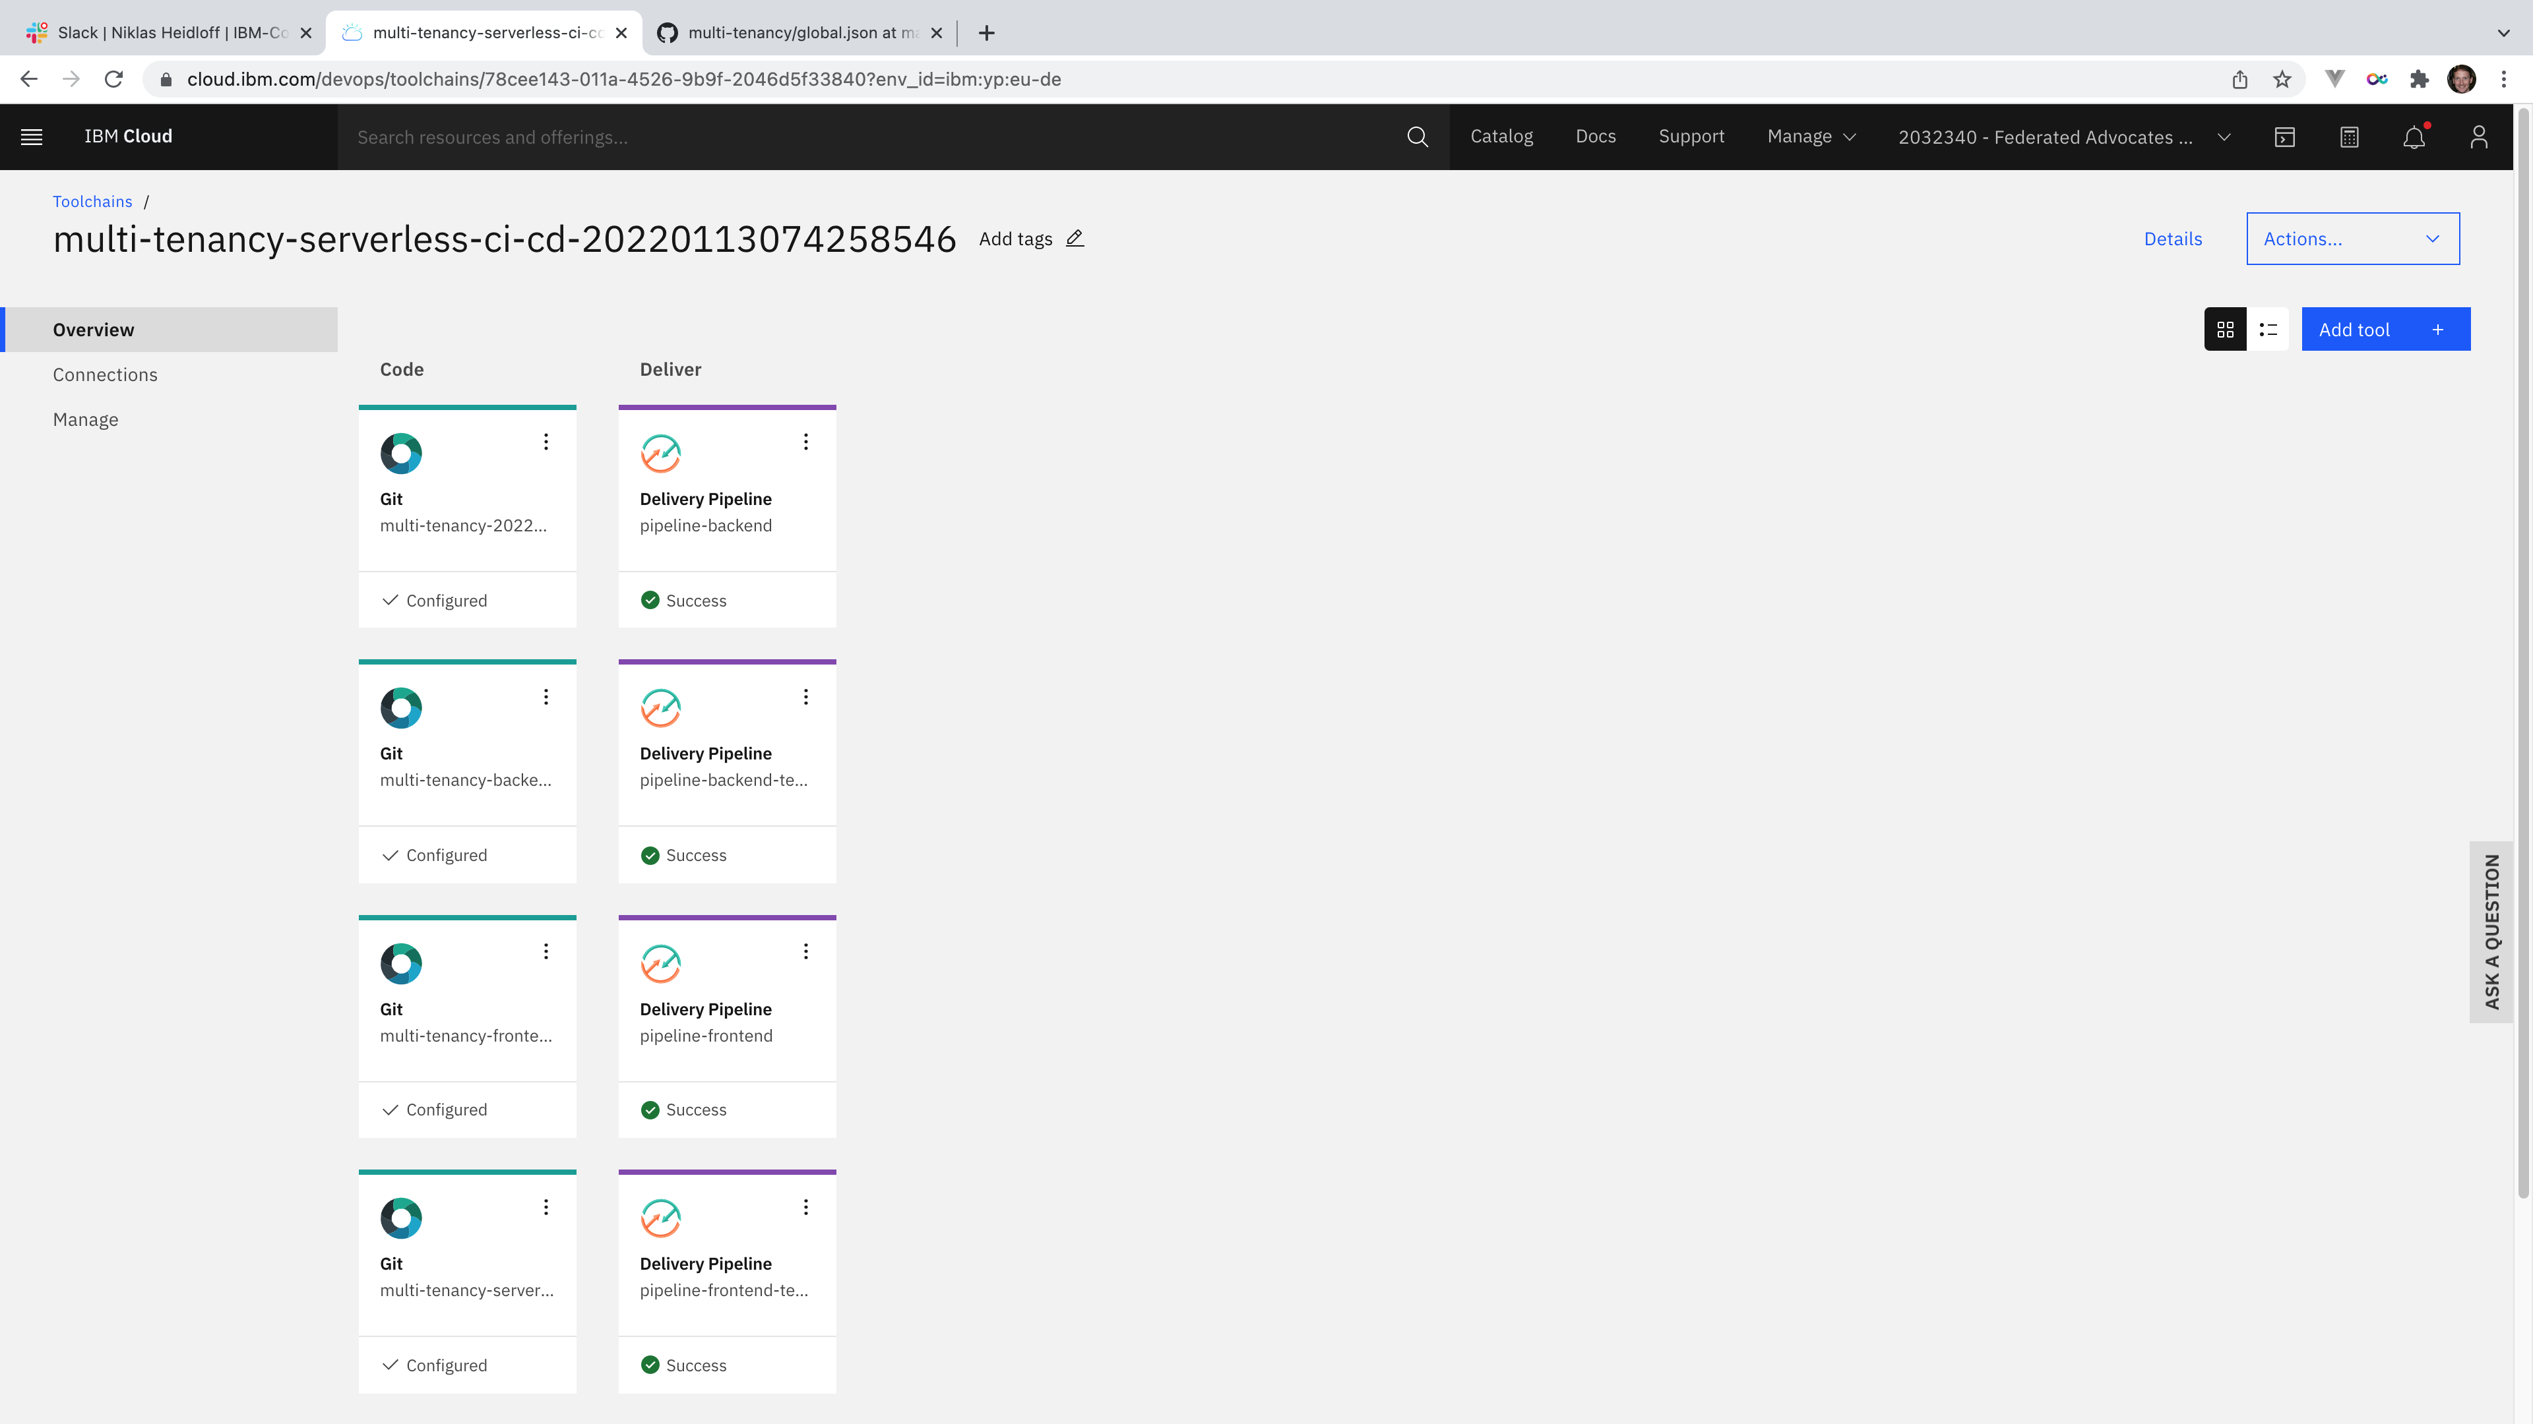Switch to the list view

(x=2268, y=329)
